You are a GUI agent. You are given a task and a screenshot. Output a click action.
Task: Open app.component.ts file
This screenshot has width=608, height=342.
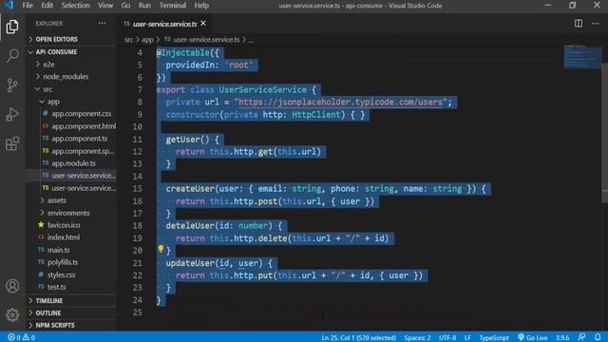click(x=72, y=139)
